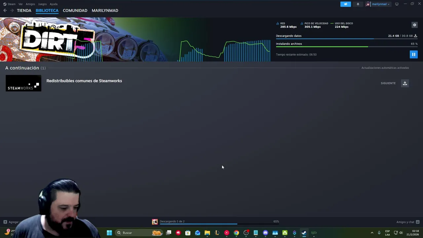423x238 pixels.
Task: Click the Steamworks thumbnail image
Action: click(23, 83)
